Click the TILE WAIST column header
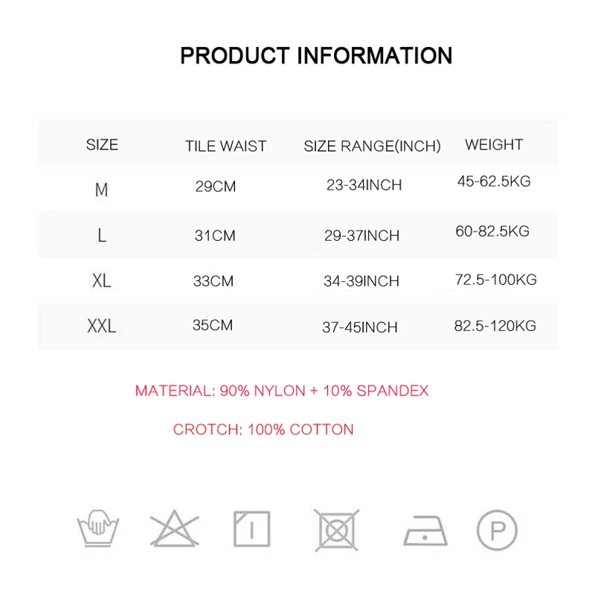The image size is (595, 595). point(226,146)
